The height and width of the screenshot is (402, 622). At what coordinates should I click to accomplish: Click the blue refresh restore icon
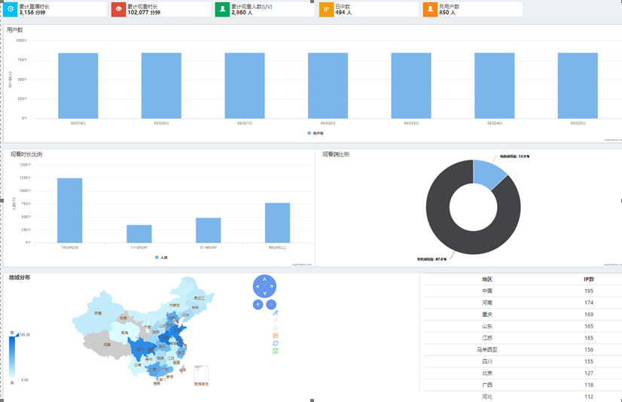click(x=276, y=343)
